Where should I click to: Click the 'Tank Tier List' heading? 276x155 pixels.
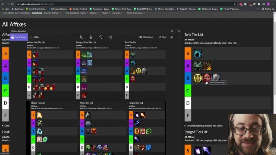(194, 34)
